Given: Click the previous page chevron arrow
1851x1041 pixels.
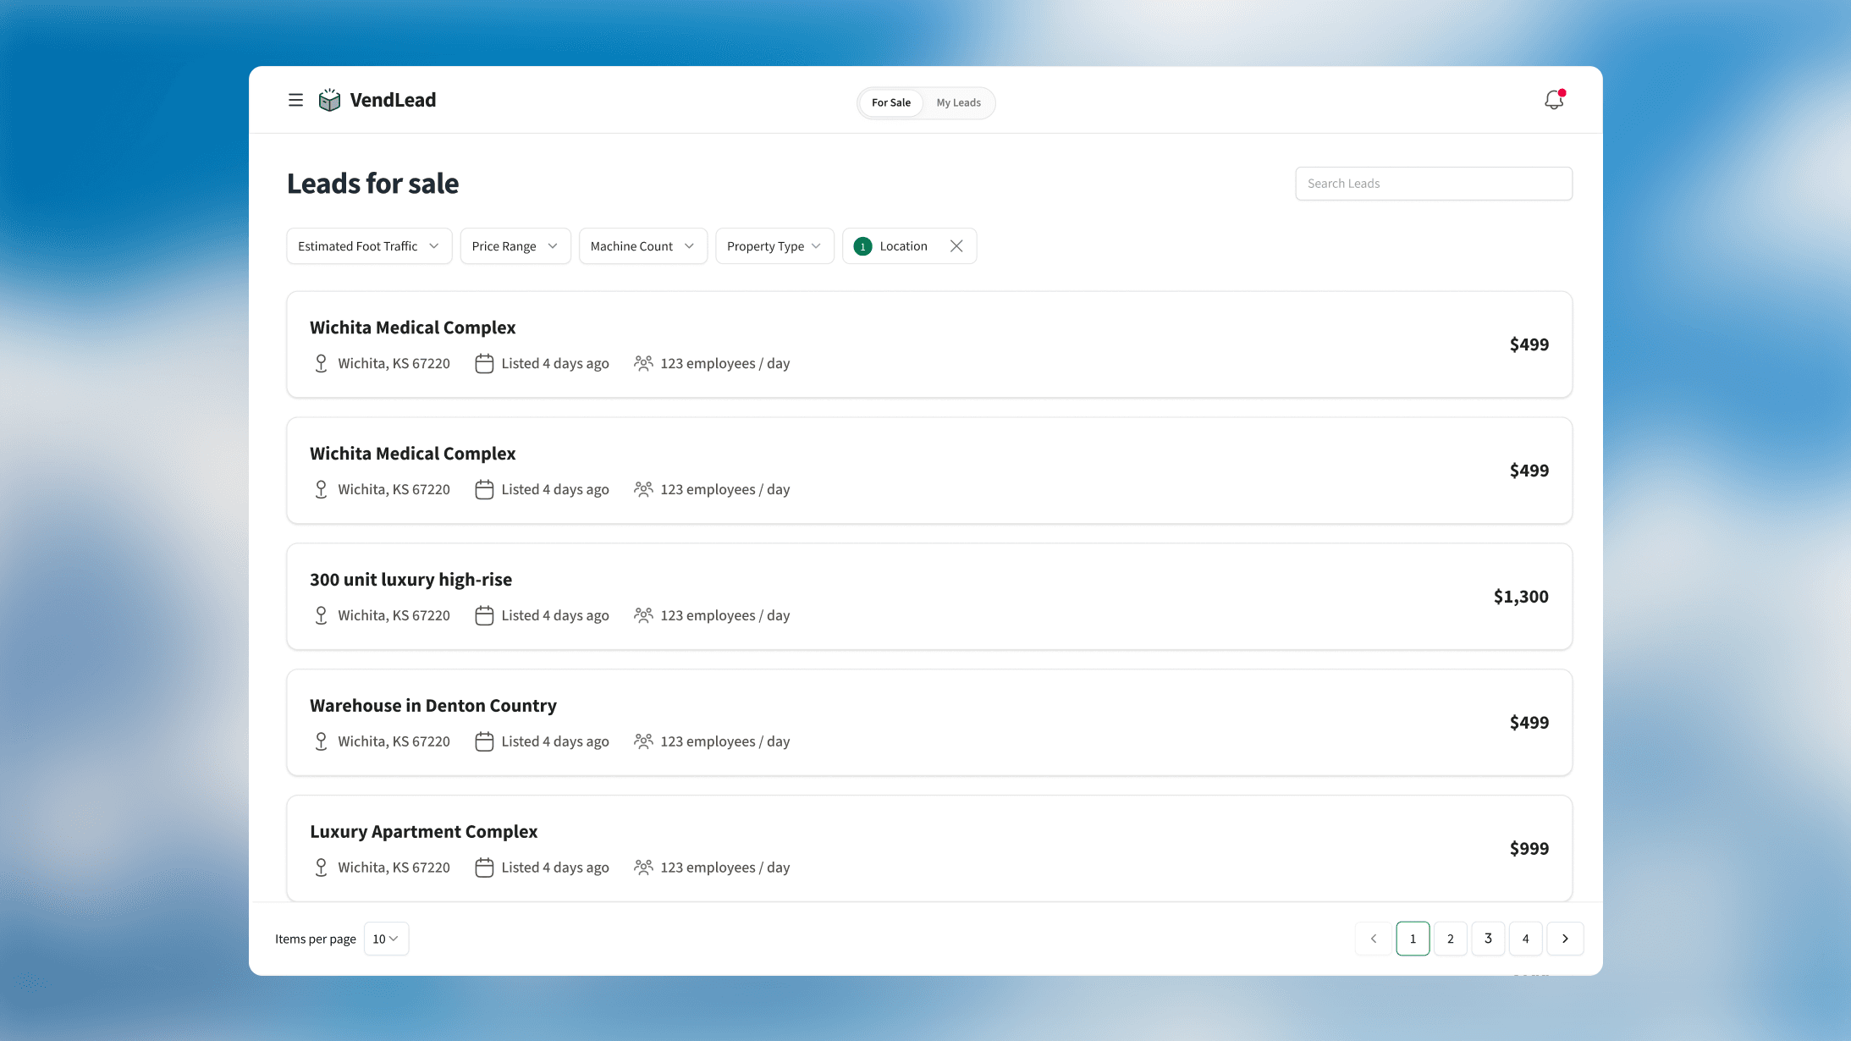Looking at the screenshot, I should click(x=1373, y=938).
